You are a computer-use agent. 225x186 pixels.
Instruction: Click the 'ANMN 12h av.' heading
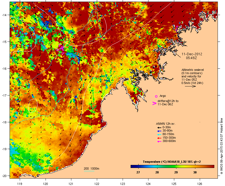(165, 124)
